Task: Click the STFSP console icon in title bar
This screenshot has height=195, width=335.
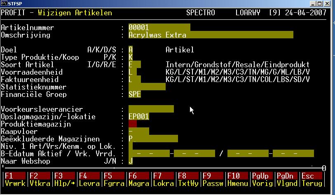Action: (x=4, y=3)
